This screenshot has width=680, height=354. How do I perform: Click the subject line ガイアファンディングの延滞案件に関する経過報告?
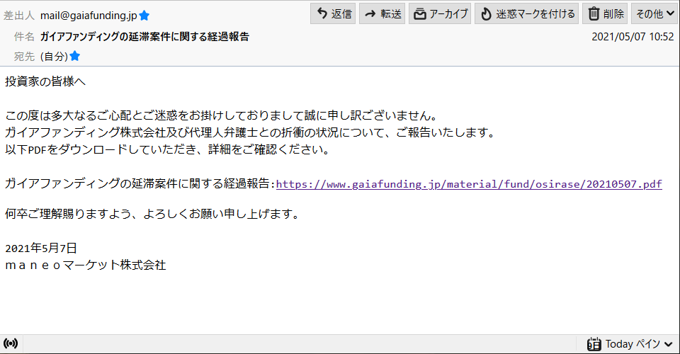(144, 37)
